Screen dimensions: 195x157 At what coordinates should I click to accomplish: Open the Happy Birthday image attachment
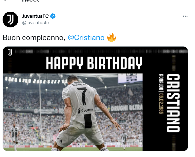95,99
